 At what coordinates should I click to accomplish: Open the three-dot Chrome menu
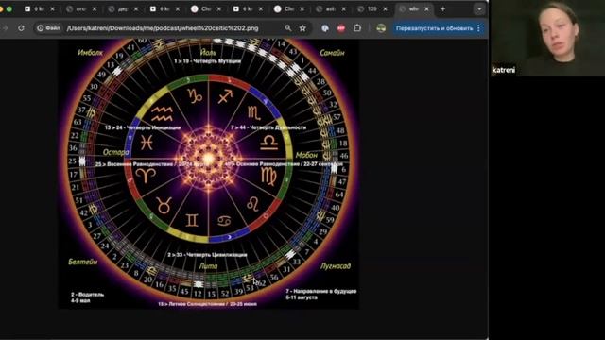[479, 28]
